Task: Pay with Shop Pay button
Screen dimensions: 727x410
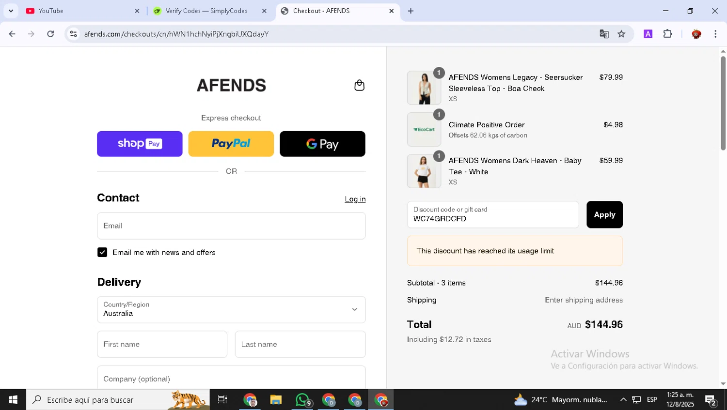Action: [140, 144]
